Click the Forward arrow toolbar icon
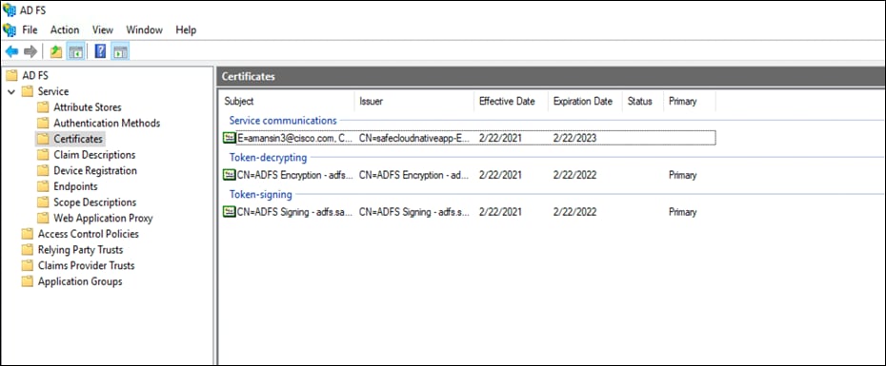Viewport: 886px width, 366px height. tap(30, 52)
